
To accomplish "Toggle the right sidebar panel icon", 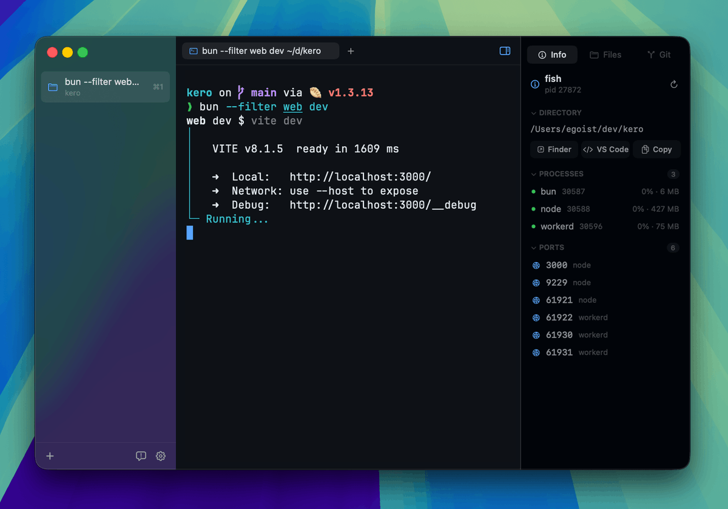I will click(505, 51).
